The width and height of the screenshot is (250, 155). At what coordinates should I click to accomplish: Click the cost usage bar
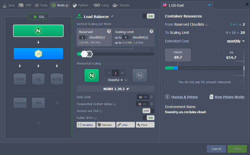(205, 68)
